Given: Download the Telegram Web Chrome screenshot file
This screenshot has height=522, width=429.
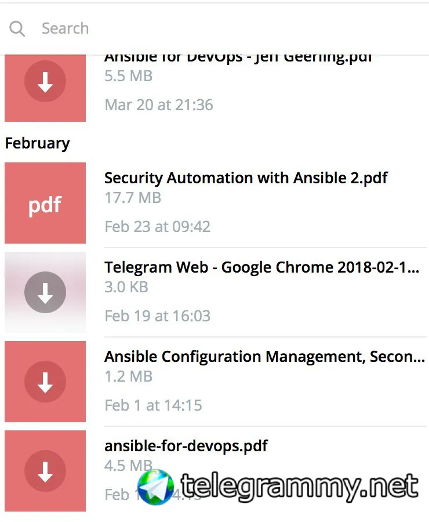Looking at the screenshot, I should click(45, 292).
